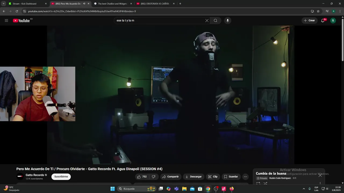Image resolution: width=344 pixels, height=193 pixels.
Task: Open YouTube notifications bell
Action: click(323, 21)
